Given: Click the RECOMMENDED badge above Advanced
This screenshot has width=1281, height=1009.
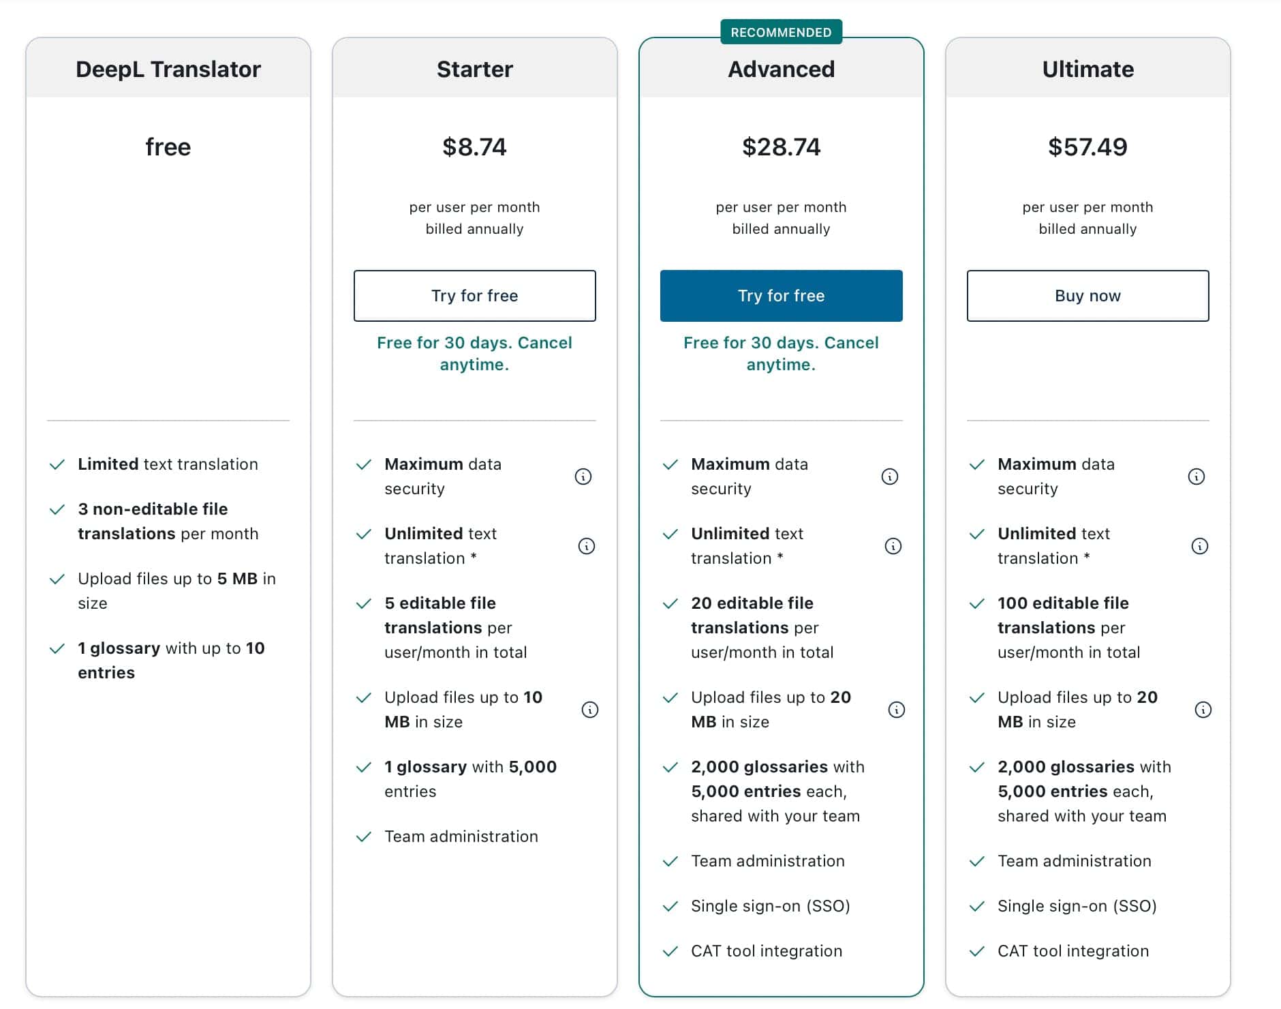Looking at the screenshot, I should click(x=781, y=31).
